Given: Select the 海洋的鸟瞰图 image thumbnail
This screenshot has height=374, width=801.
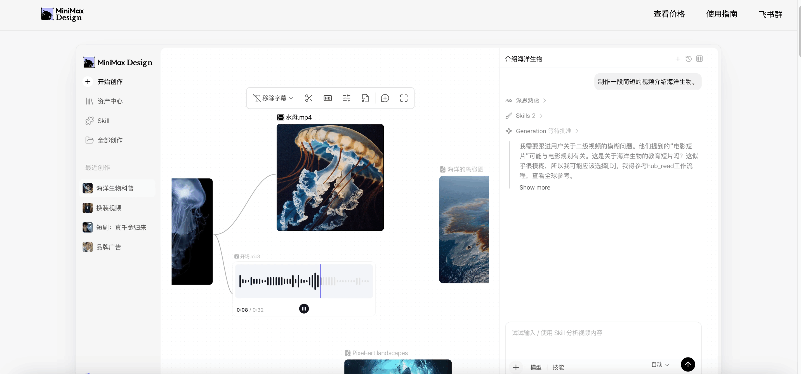Looking at the screenshot, I should pyautogui.click(x=464, y=229).
